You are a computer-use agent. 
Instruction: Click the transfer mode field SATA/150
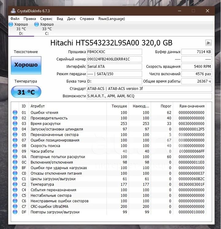pos(114,74)
